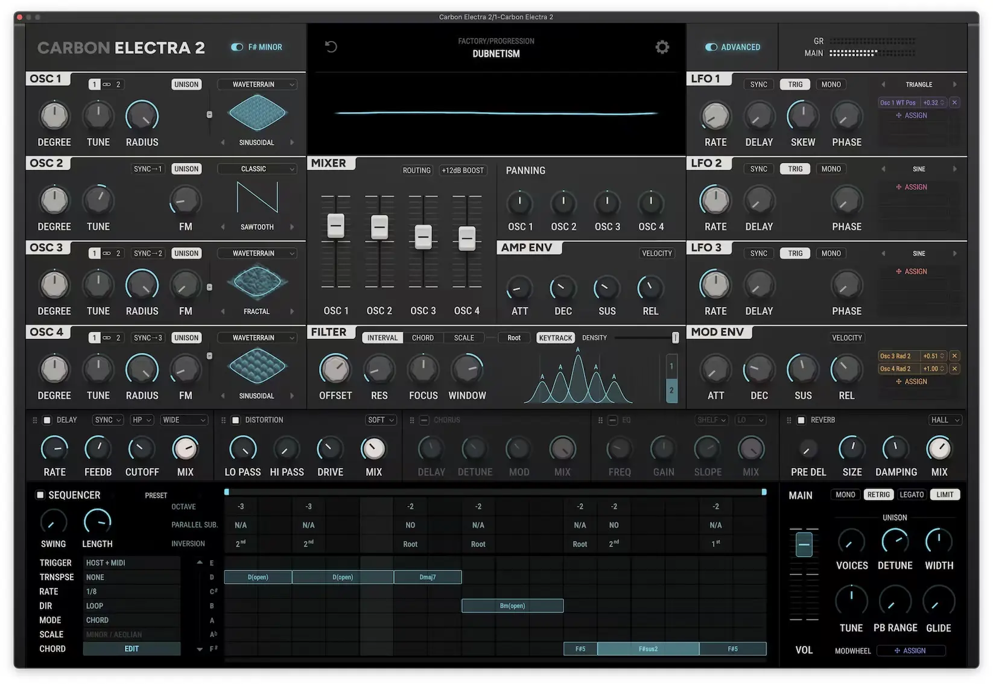993x684 pixels.
Task: Go to previous OSC 2 waveform before SAWTOOTH
Action: [x=223, y=227]
